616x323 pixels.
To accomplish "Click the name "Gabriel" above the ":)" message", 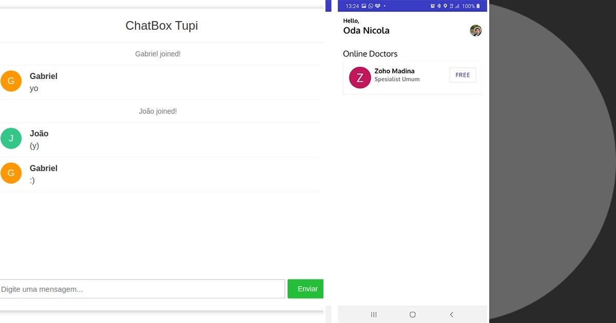I will click(x=44, y=168).
